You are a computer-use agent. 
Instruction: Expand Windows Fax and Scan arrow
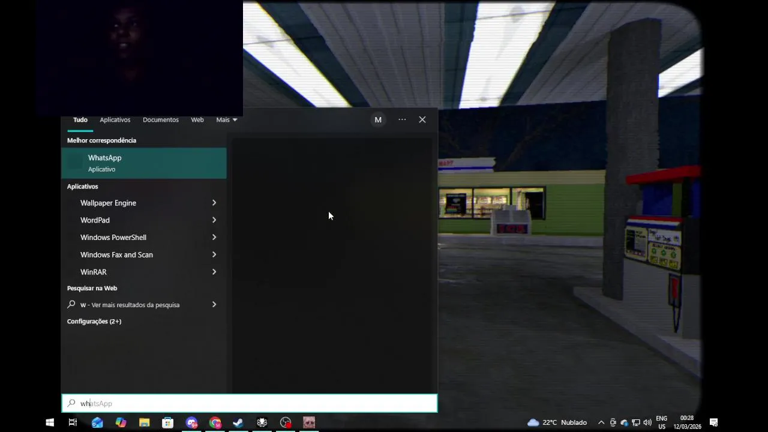pos(214,255)
